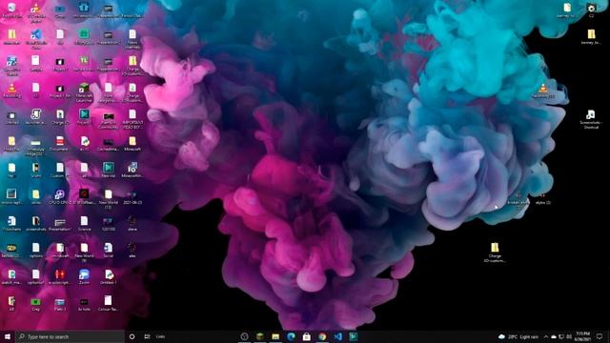
Task: Select the 2021-06-23 desktop item
Action: click(132, 197)
